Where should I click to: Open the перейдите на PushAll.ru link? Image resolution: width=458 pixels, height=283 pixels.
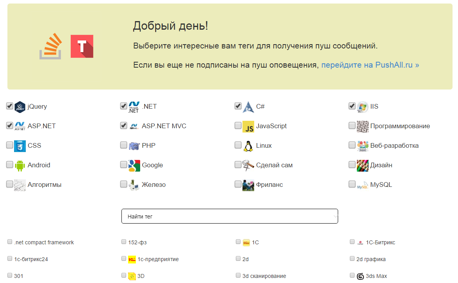point(370,65)
